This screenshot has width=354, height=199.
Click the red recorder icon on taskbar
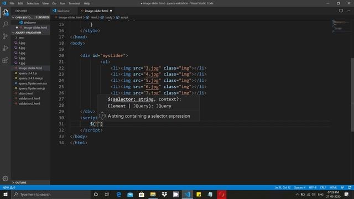coord(222,194)
